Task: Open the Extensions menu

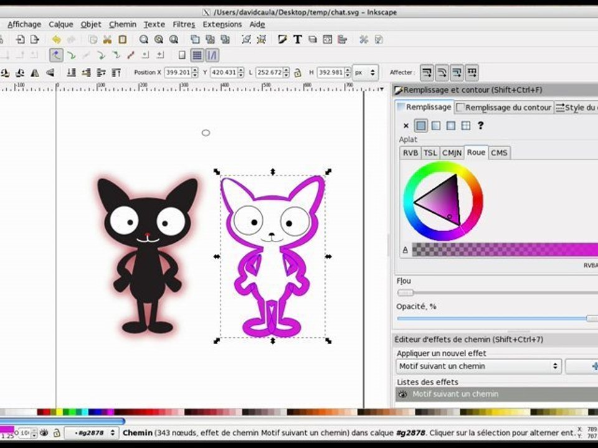Action: 222,24
